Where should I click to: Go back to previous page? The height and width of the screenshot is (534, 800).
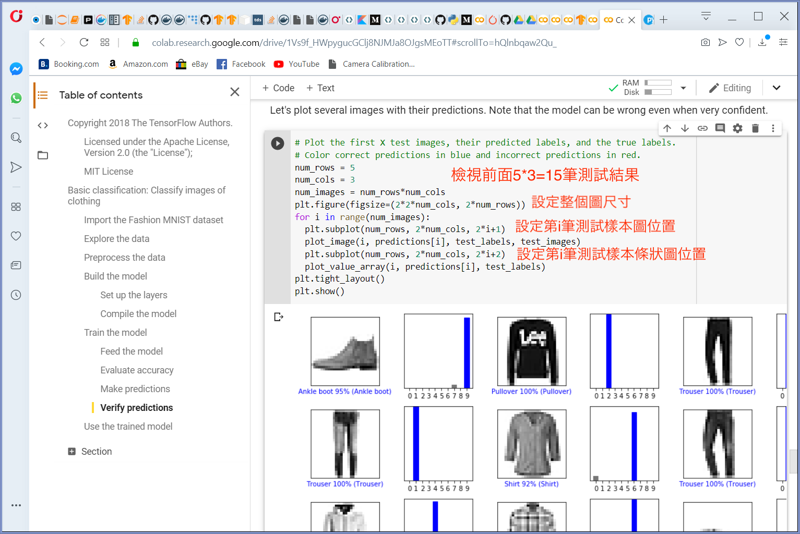tap(43, 42)
